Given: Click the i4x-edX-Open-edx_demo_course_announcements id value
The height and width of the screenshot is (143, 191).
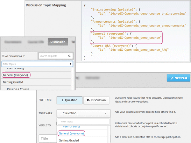Looking at the screenshot, I should [147, 25].
